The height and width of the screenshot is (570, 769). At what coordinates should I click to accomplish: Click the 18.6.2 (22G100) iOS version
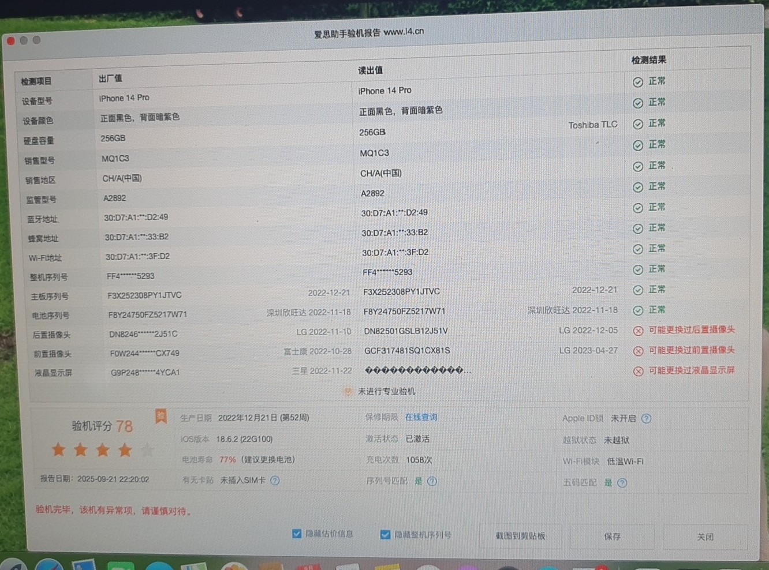point(244,439)
